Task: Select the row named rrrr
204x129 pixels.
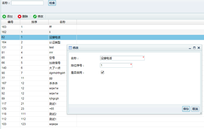Action: [34, 53]
